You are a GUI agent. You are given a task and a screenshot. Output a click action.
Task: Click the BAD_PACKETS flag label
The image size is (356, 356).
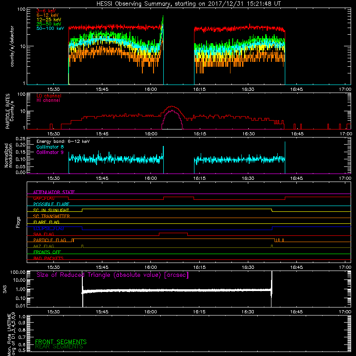pyautogui.click(x=49, y=258)
